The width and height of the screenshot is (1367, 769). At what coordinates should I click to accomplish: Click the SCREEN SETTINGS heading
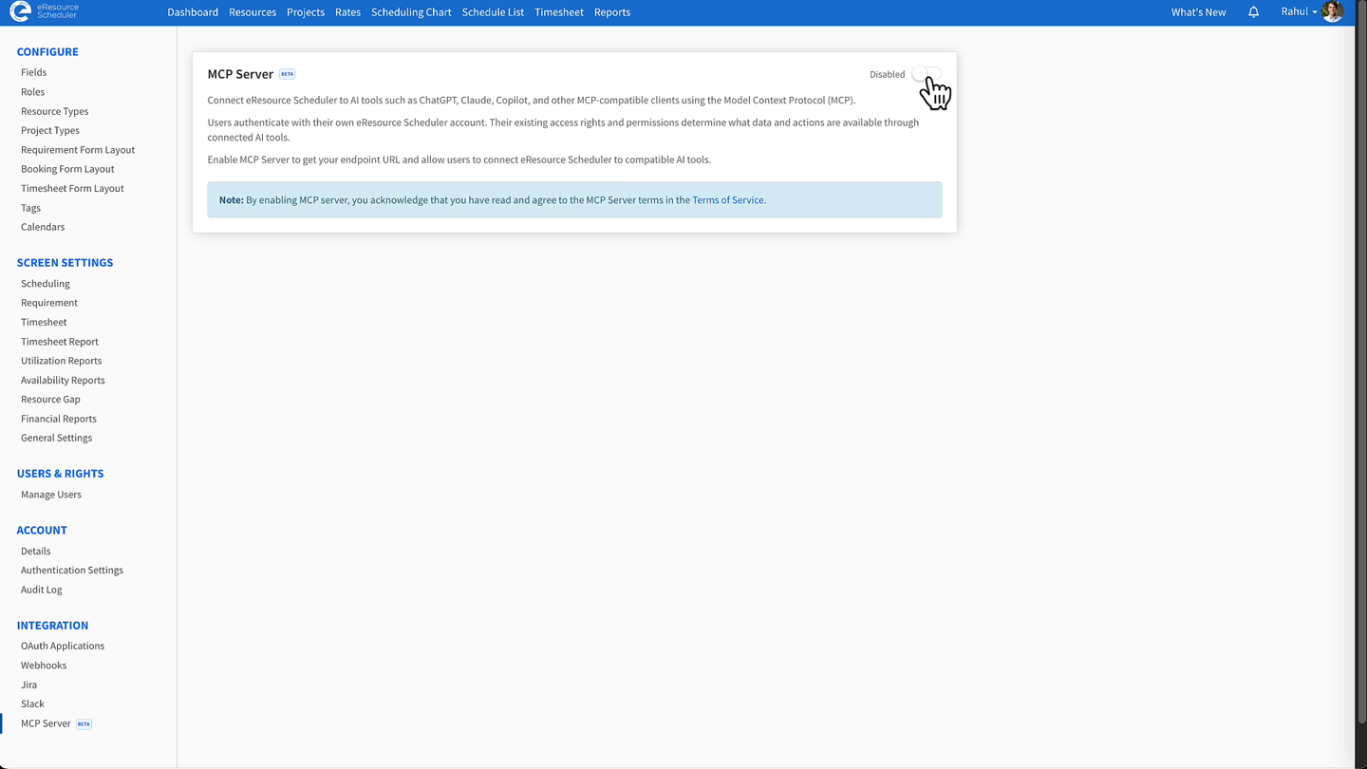coord(65,263)
